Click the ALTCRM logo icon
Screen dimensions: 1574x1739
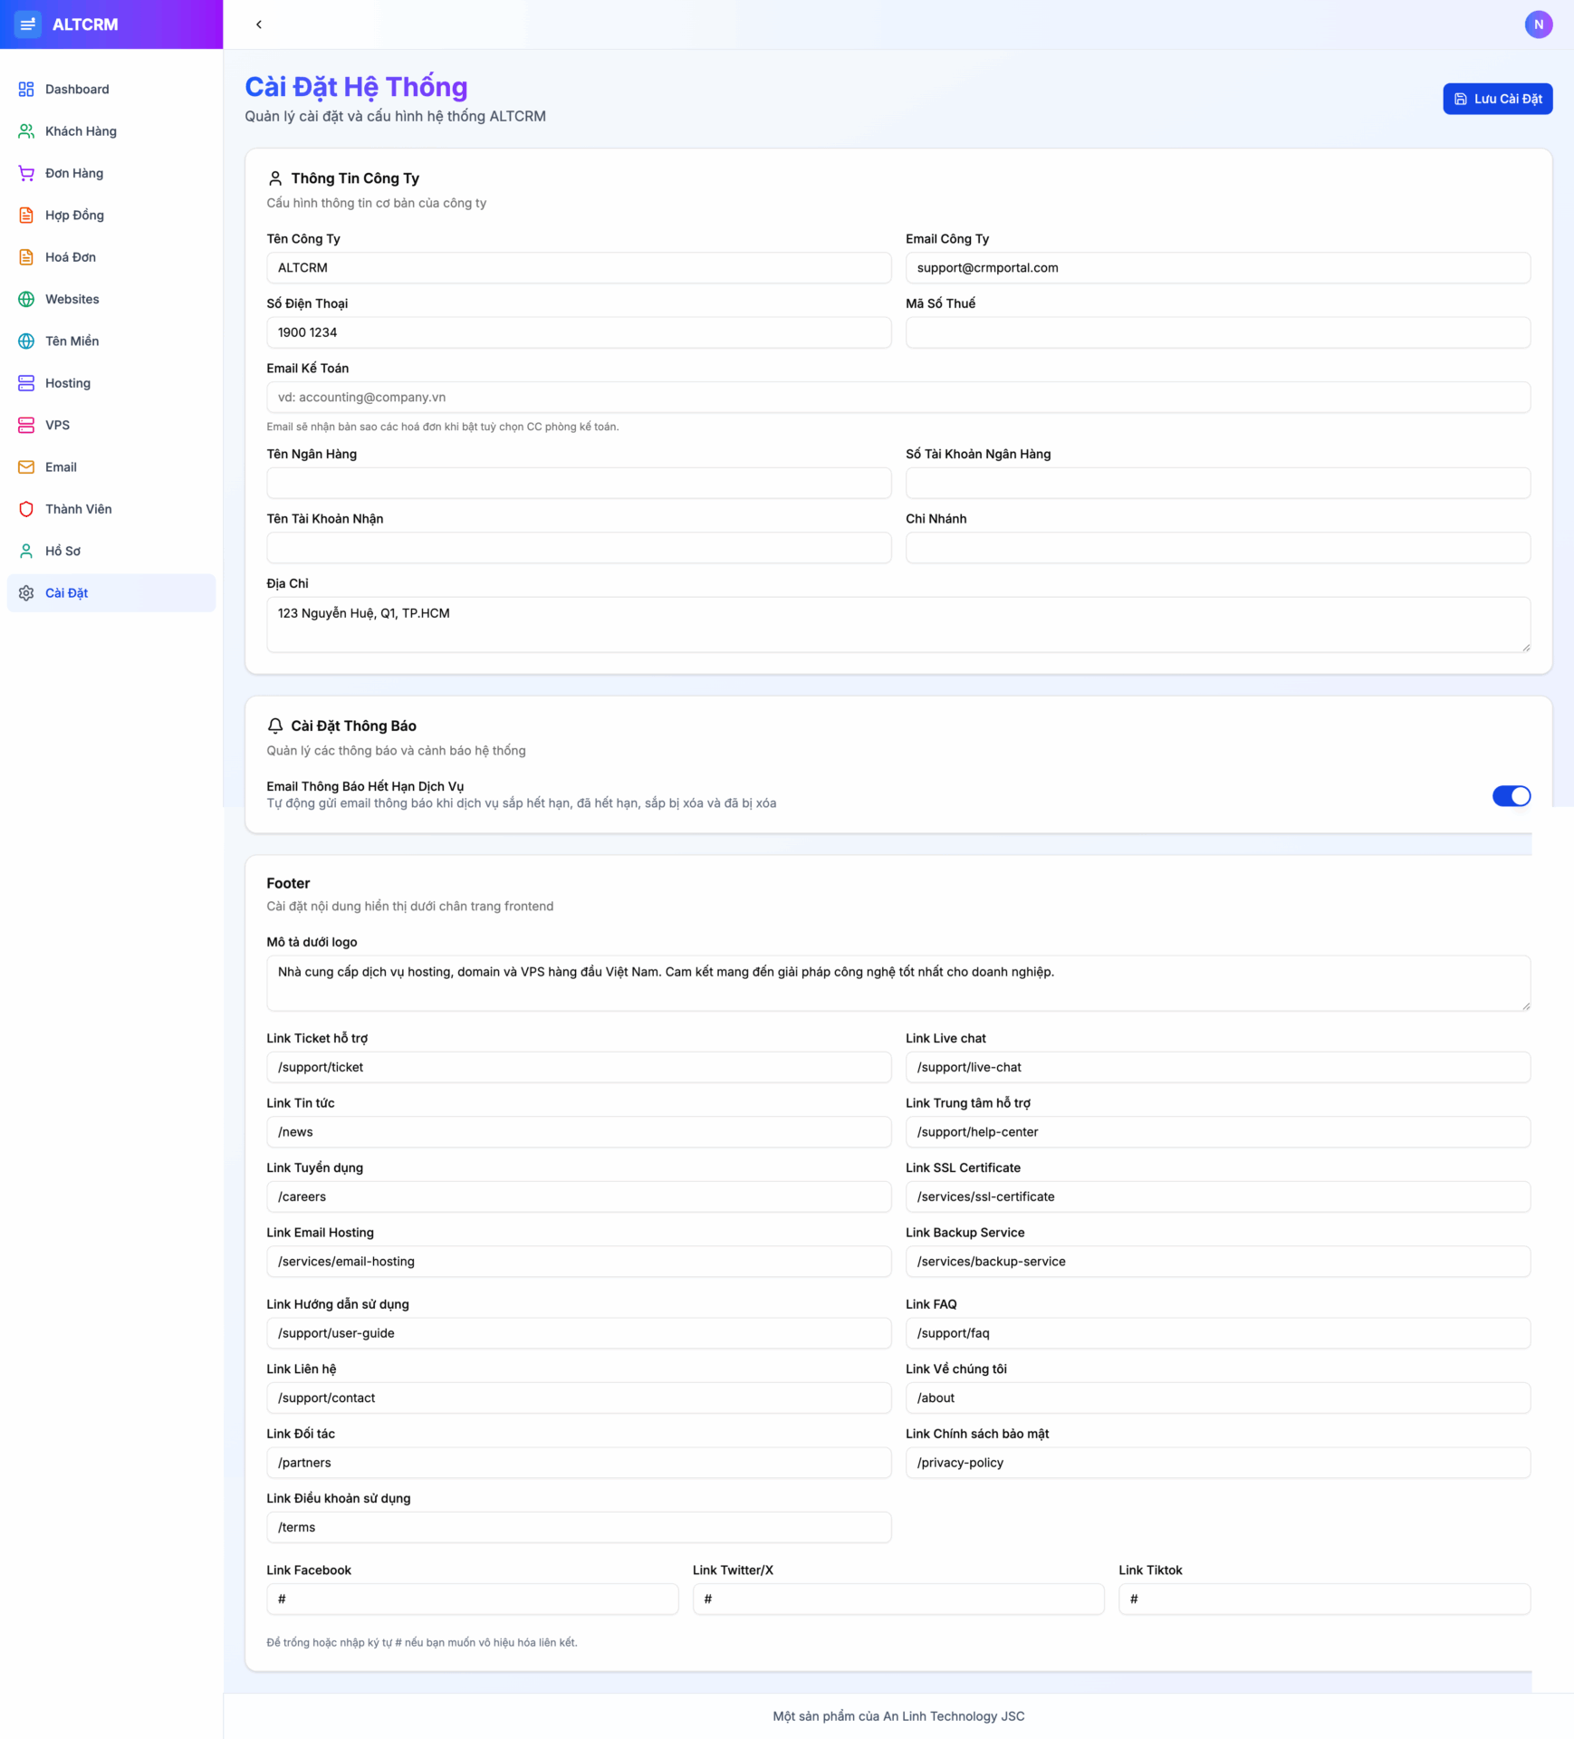(x=28, y=24)
